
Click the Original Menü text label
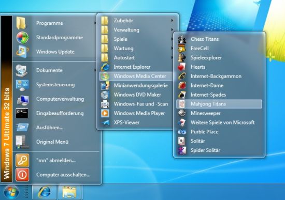click(x=52, y=142)
